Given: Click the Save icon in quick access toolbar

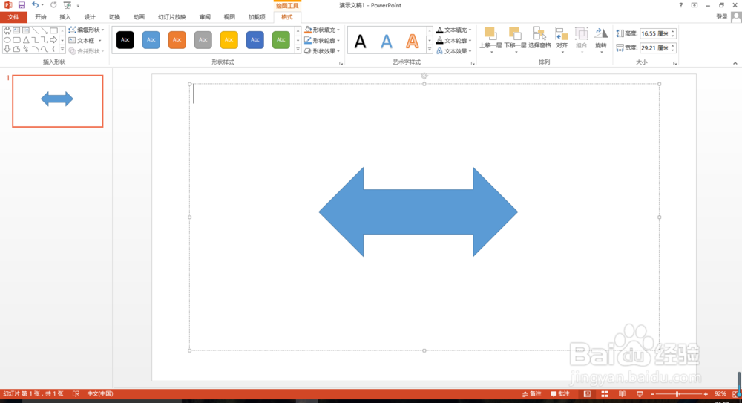Looking at the screenshot, I should click(x=22, y=5).
